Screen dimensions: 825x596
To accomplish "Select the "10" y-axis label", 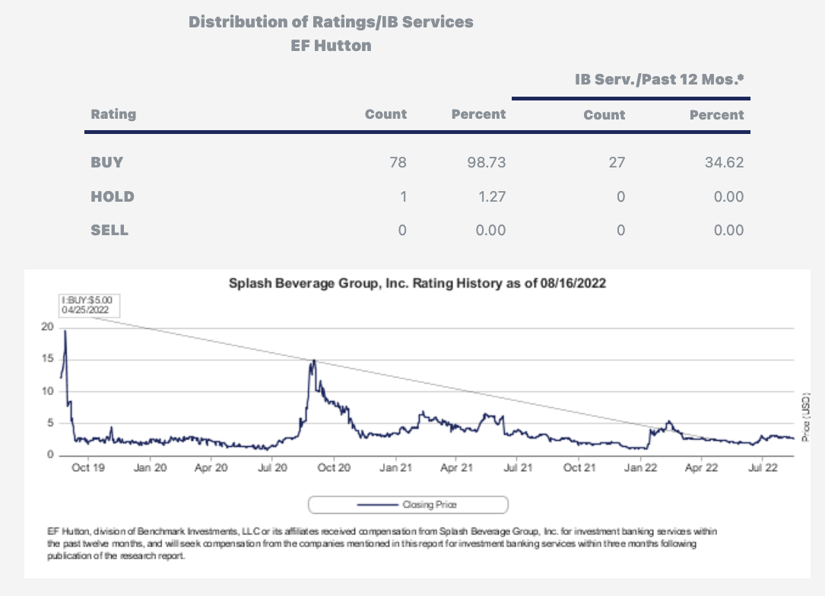I will (x=47, y=391).
